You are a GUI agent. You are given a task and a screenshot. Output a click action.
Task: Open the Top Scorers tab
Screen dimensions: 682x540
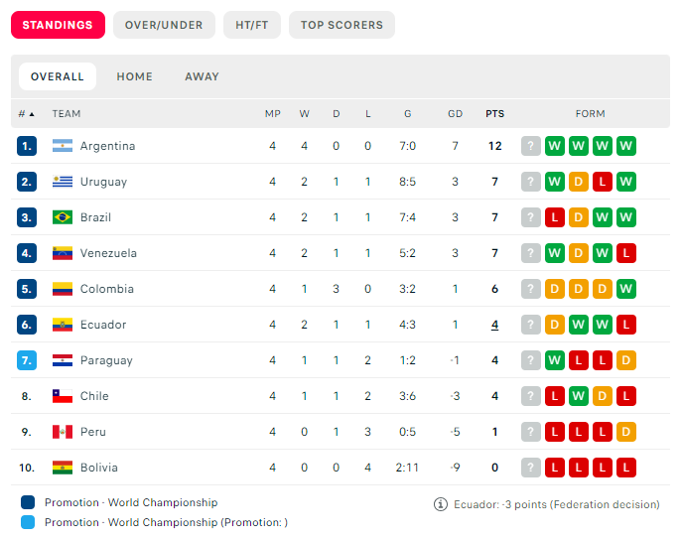[341, 25]
